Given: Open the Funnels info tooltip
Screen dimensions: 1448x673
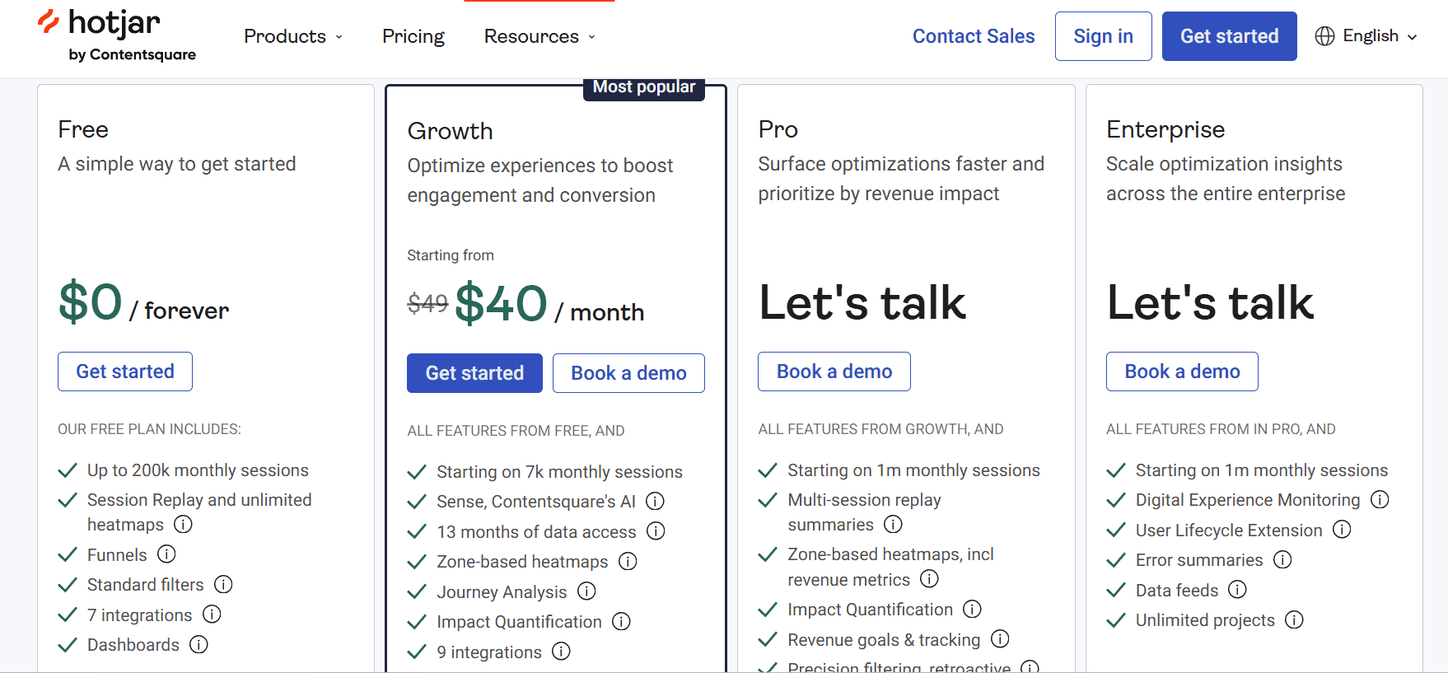Looking at the screenshot, I should click(167, 554).
